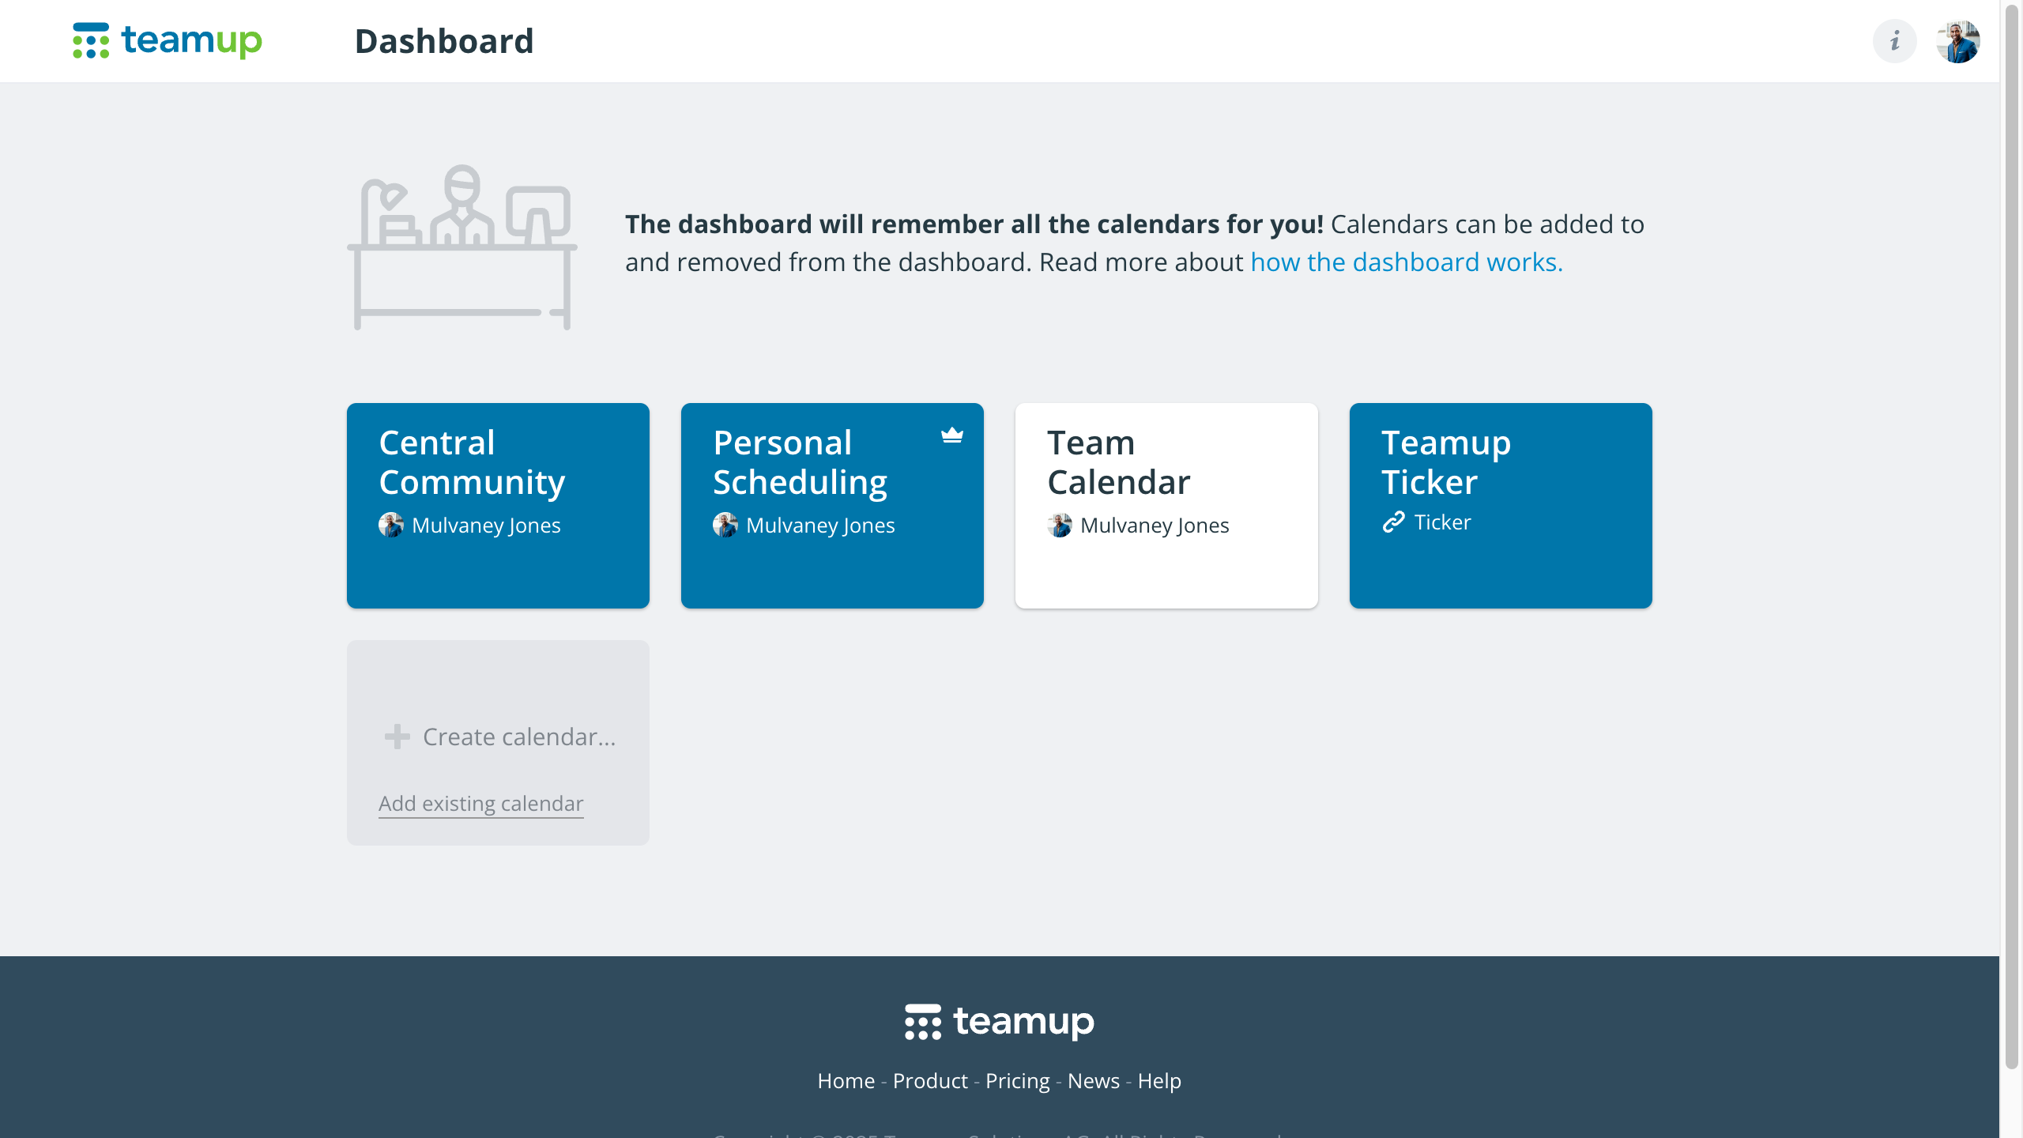Open the info icon button

click(1894, 41)
